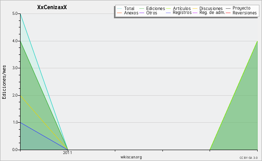262x161 pixels.
Task: Click the 2011 x-axis label
Action: [x=68, y=153]
